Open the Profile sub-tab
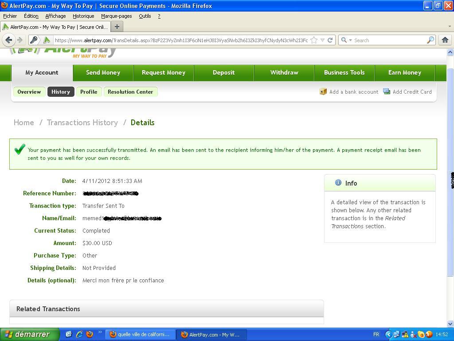 point(89,91)
